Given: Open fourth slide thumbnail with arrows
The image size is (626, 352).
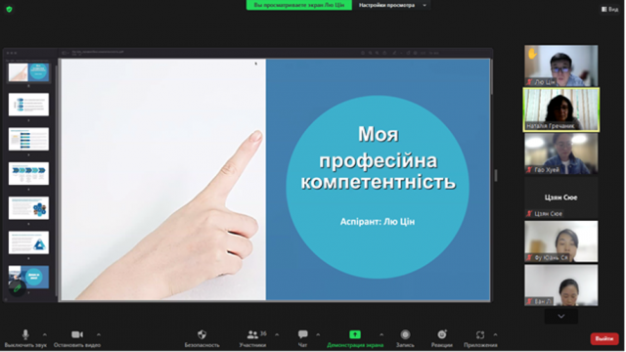Looking at the screenshot, I should click(28, 174).
